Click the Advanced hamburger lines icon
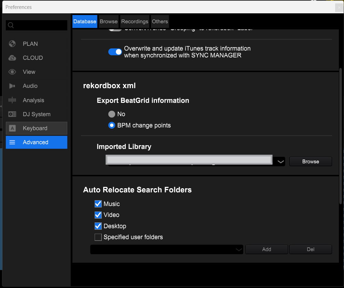This screenshot has width=344, height=288. click(x=12, y=142)
